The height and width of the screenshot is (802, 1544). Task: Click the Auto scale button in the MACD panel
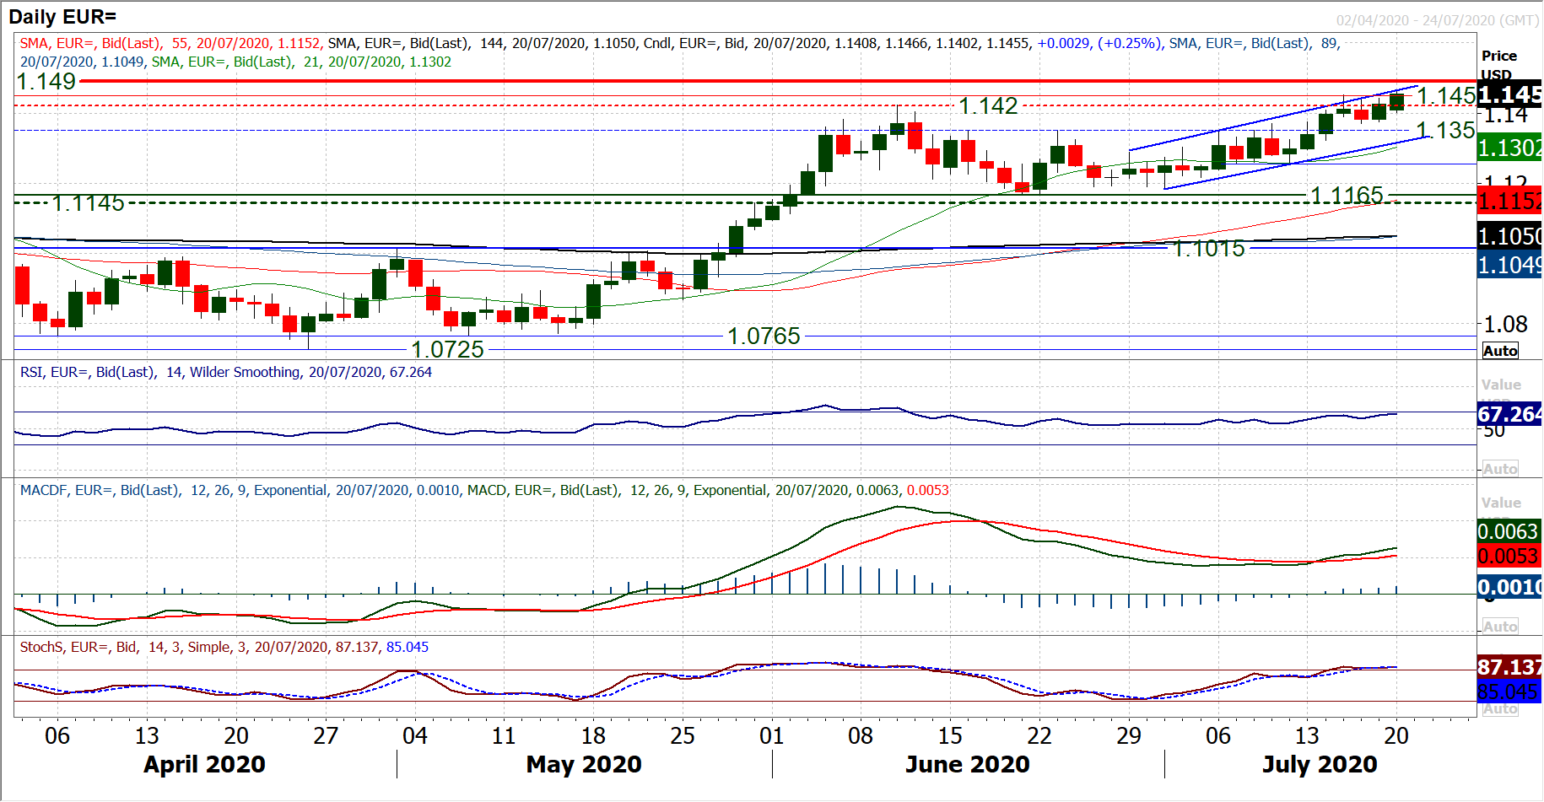(1499, 627)
